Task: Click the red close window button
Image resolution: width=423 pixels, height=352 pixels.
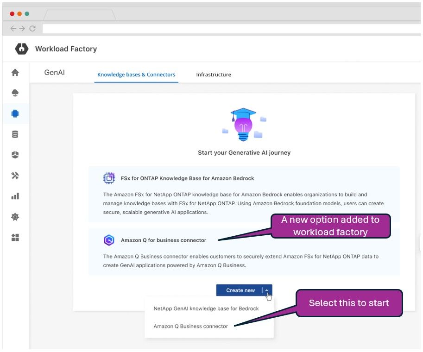Action: 12,14
